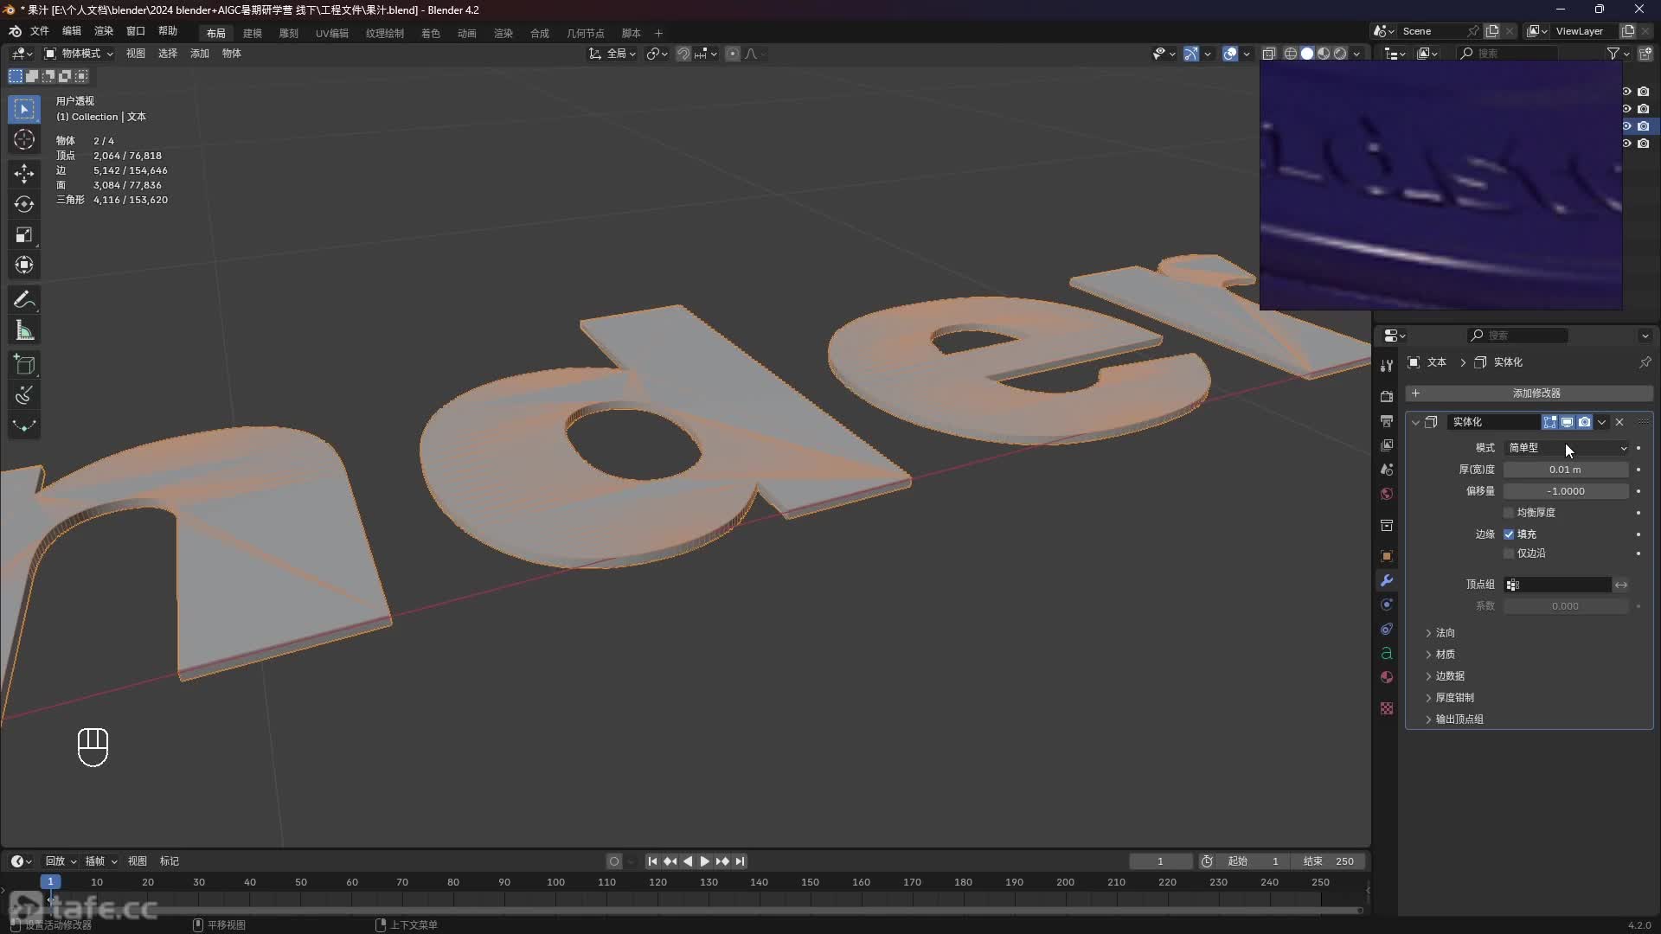The width and height of the screenshot is (1661, 934).
Task: Select the 3D Cursor tool
Action: click(24, 140)
